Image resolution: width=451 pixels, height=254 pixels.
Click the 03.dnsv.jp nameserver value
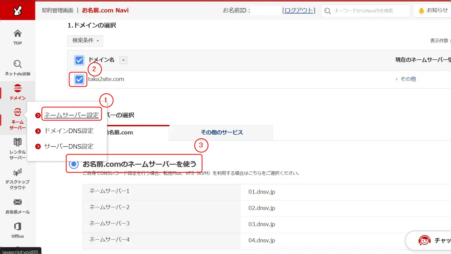click(262, 224)
